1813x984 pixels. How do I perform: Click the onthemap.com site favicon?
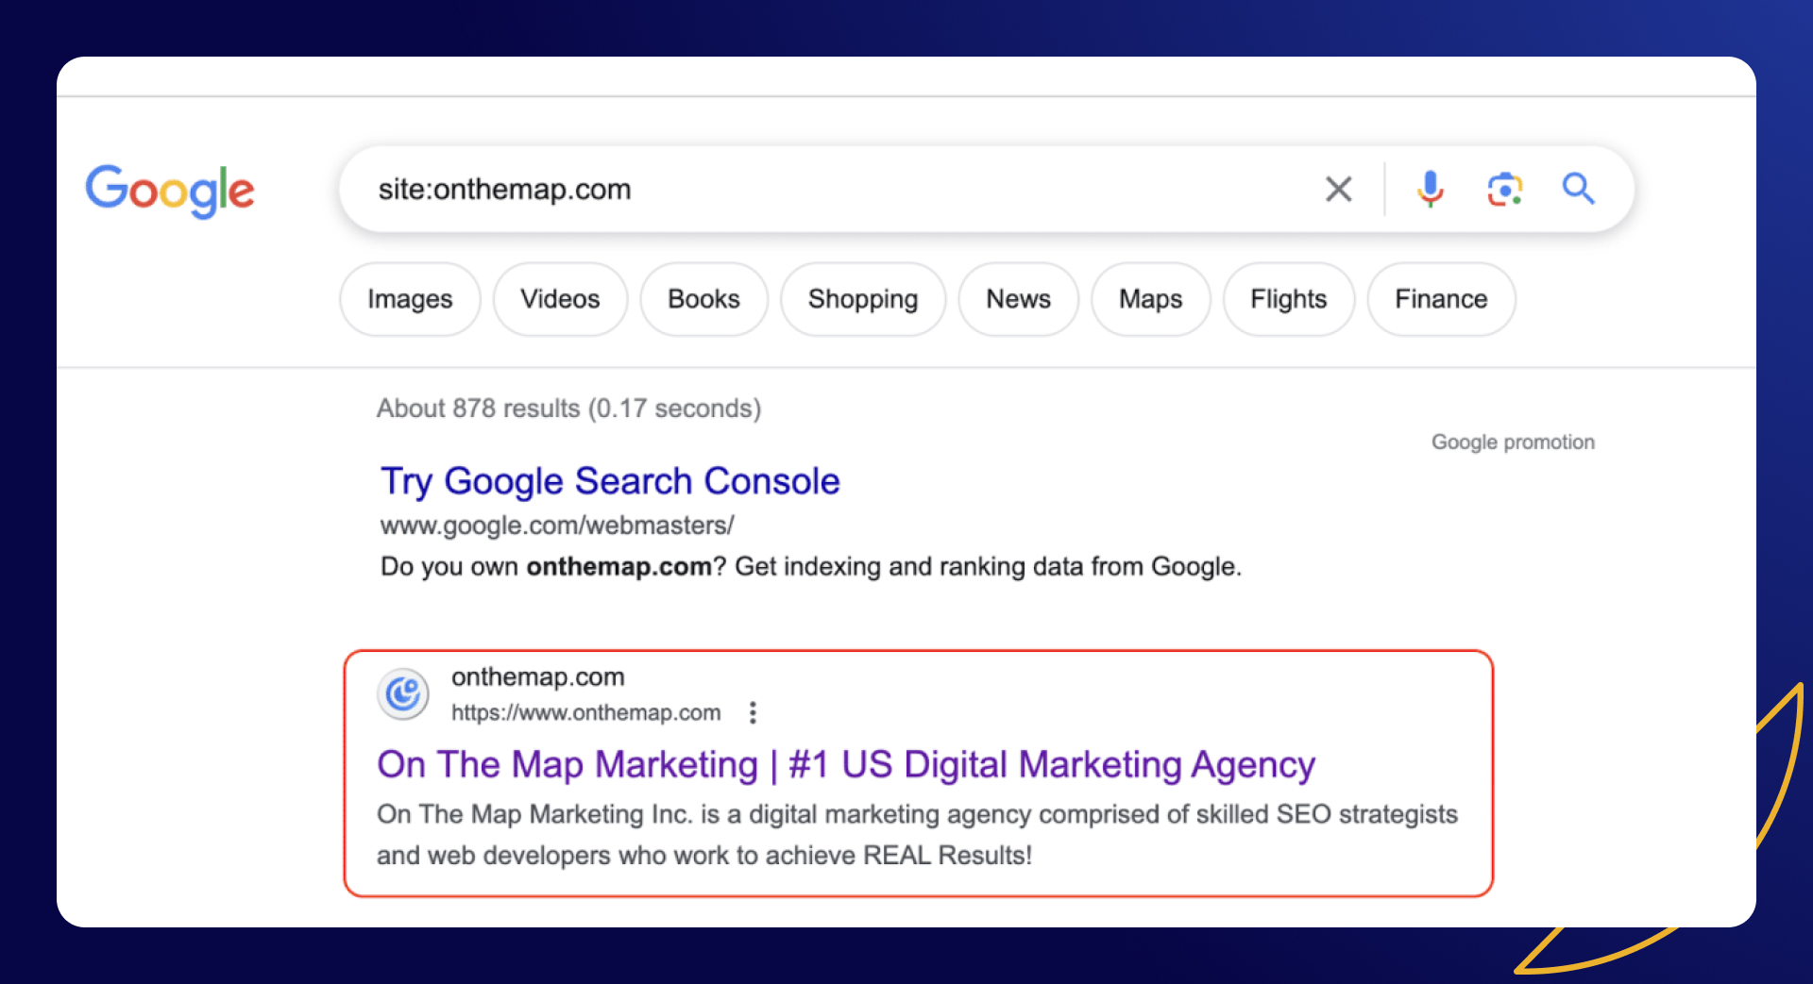pos(402,693)
